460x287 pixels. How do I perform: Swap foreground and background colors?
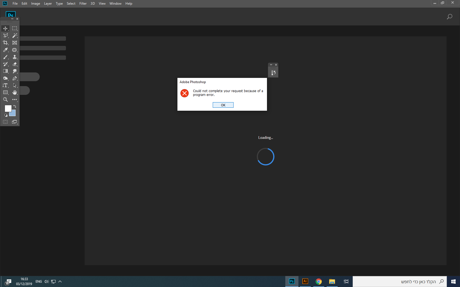click(x=15, y=106)
